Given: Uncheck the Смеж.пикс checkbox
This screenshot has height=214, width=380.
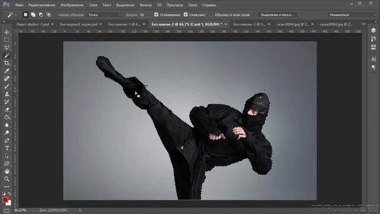Looking at the screenshot, I should click(186, 14).
